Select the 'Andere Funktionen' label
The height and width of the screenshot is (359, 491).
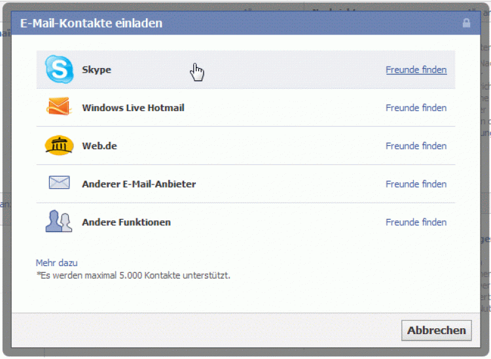point(126,222)
